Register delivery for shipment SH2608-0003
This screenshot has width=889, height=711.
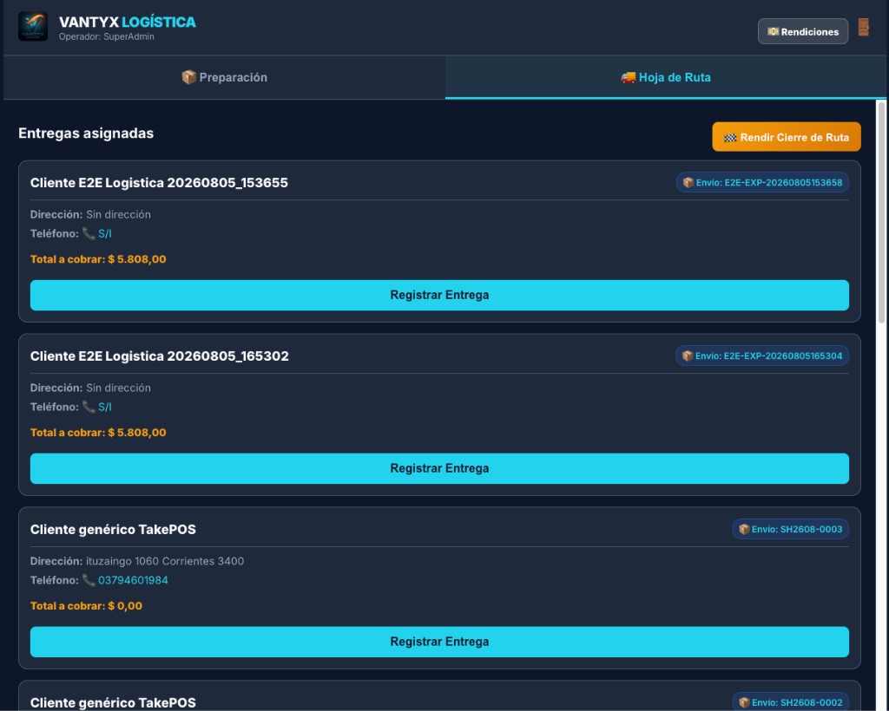(x=439, y=642)
